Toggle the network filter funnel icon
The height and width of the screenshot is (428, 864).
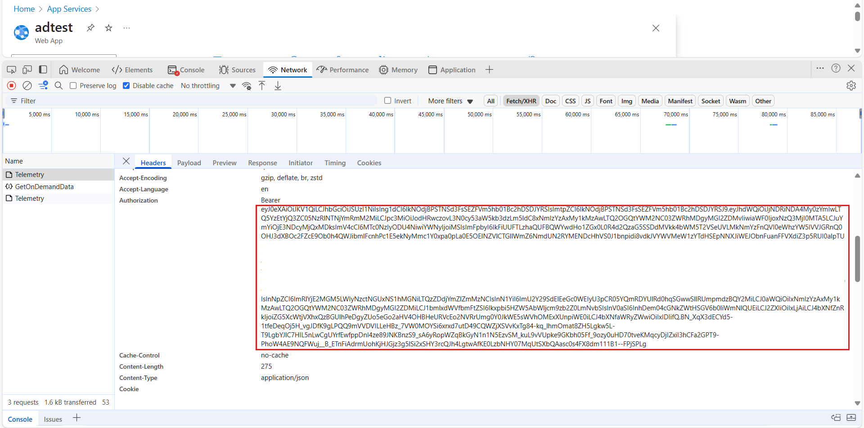(x=43, y=85)
